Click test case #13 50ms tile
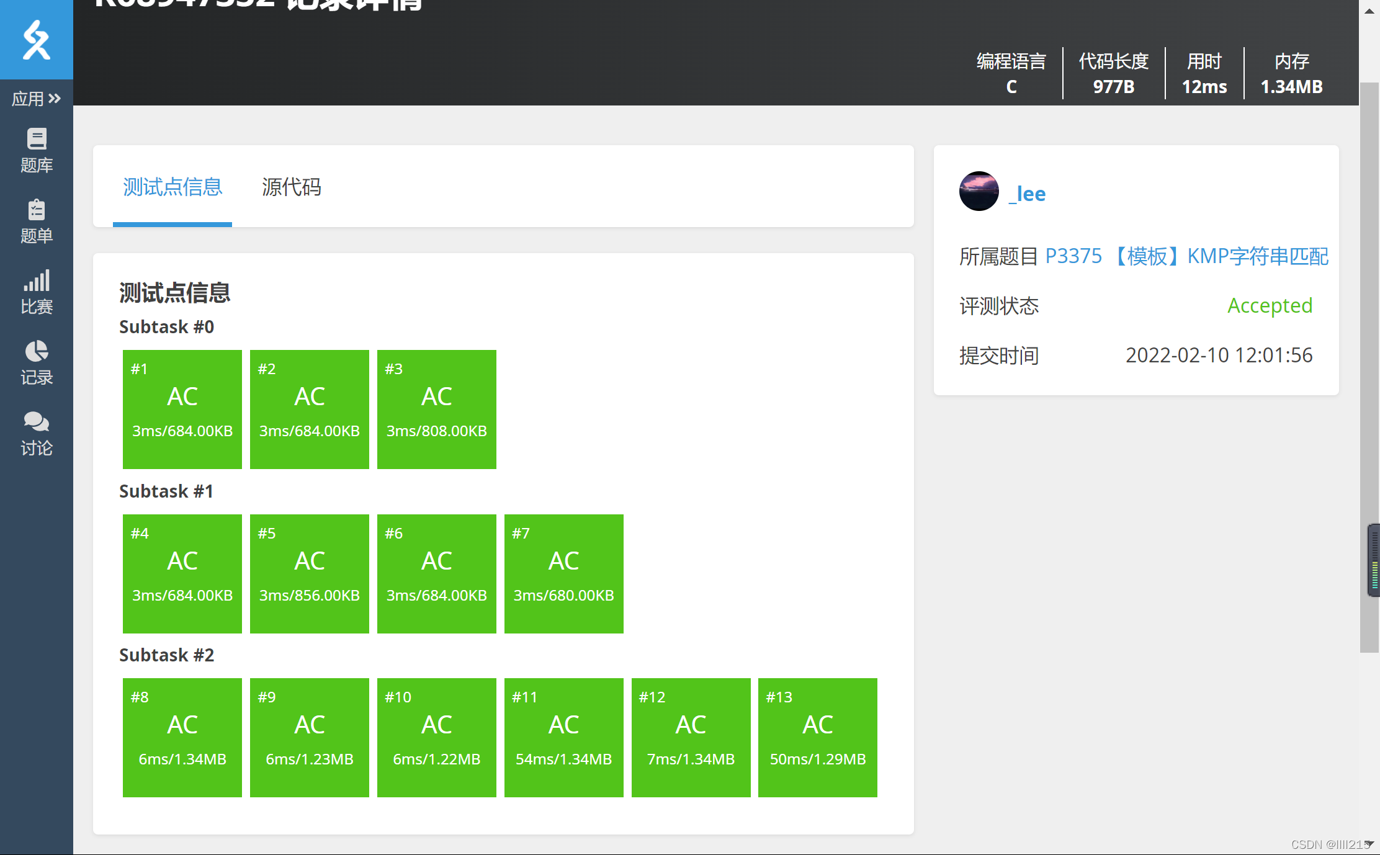1380x855 pixels. 817,737
